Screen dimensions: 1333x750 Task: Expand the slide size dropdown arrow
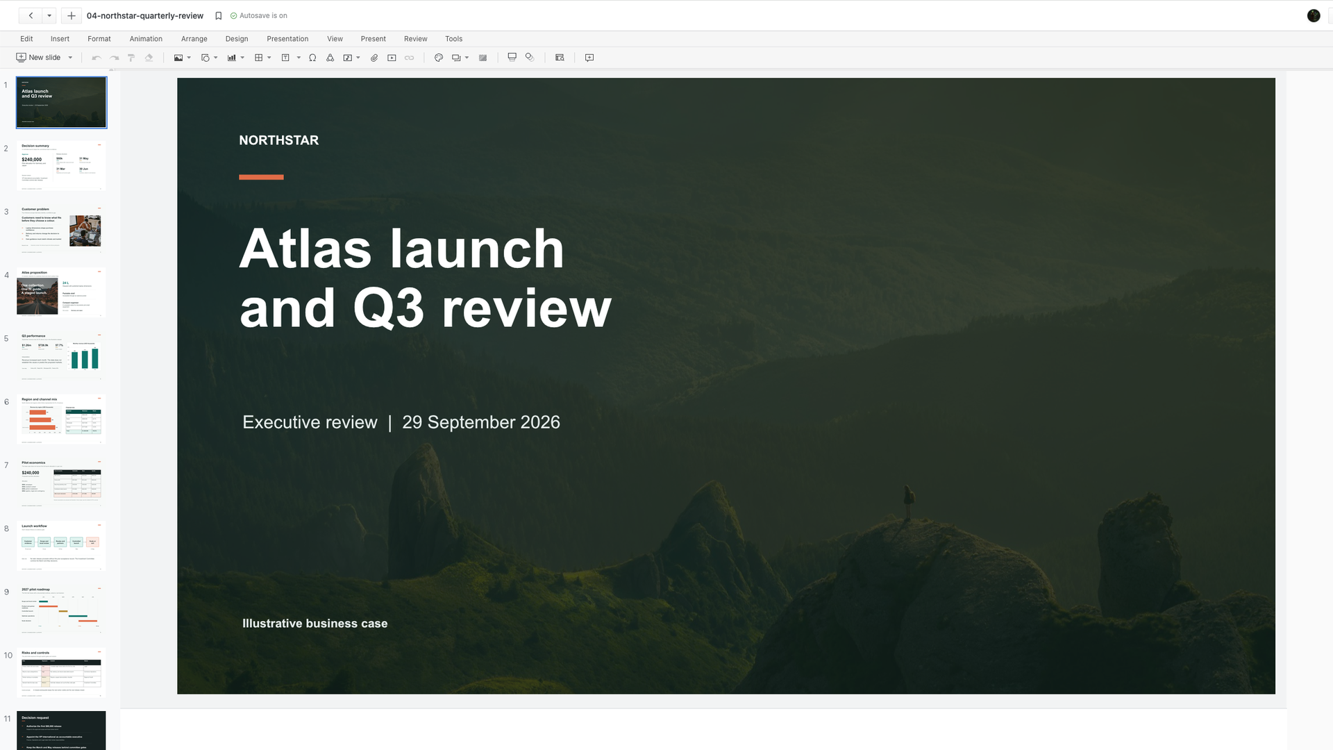coord(467,58)
